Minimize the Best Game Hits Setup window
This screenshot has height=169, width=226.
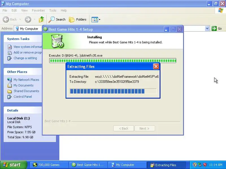[x=166, y=29]
